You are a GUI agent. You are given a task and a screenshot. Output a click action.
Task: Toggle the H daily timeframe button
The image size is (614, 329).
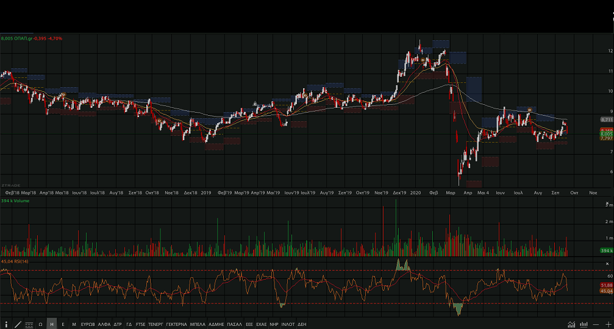52,324
